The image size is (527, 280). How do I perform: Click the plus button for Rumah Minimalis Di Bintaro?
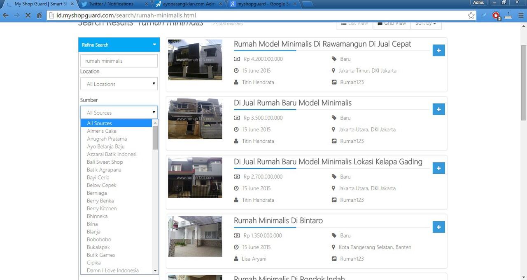[438, 227]
